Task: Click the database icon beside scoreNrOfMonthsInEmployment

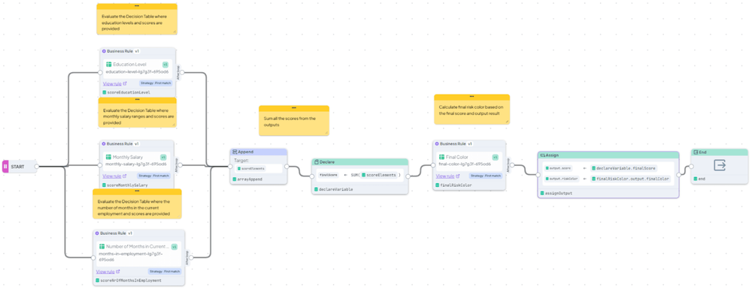Action: (x=98, y=280)
